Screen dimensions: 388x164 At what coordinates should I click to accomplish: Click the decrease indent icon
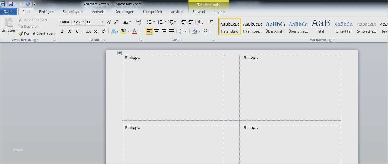click(184, 22)
